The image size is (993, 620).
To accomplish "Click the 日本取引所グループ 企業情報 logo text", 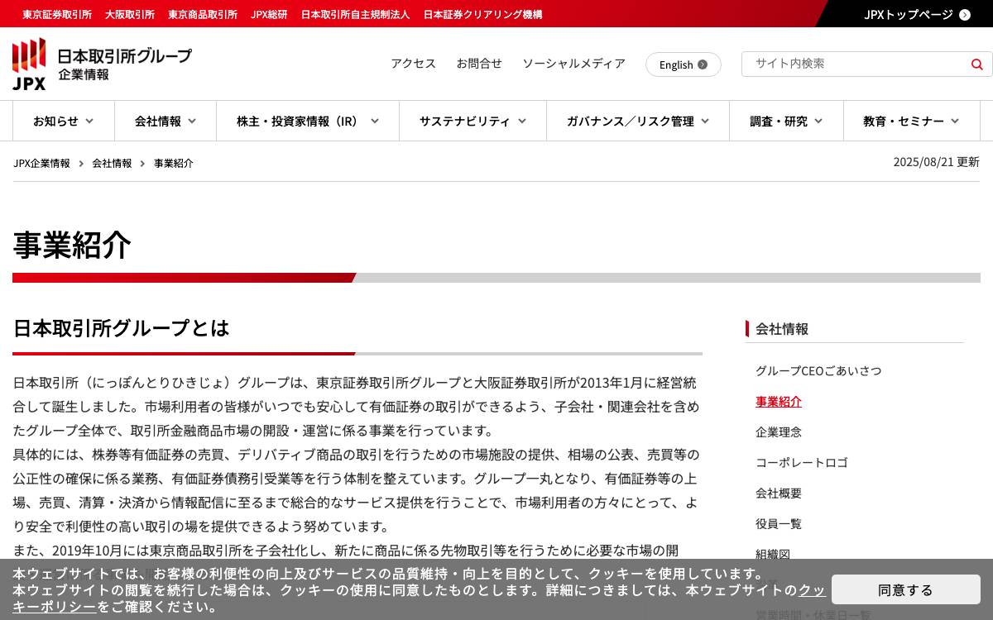I will pos(124,64).
